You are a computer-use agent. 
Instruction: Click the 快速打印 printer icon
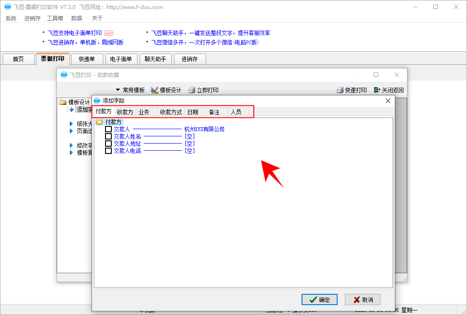(x=340, y=90)
